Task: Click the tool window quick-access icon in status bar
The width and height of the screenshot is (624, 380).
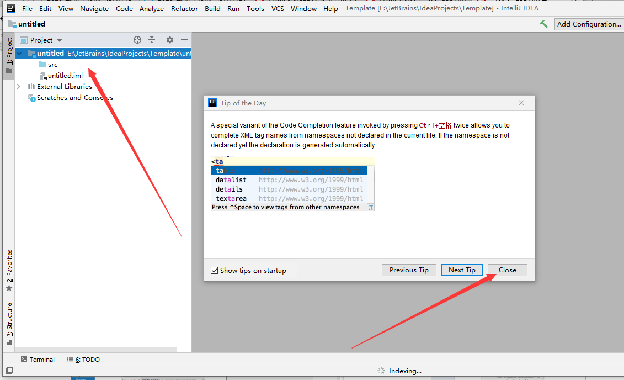Action: click(x=9, y=371)
